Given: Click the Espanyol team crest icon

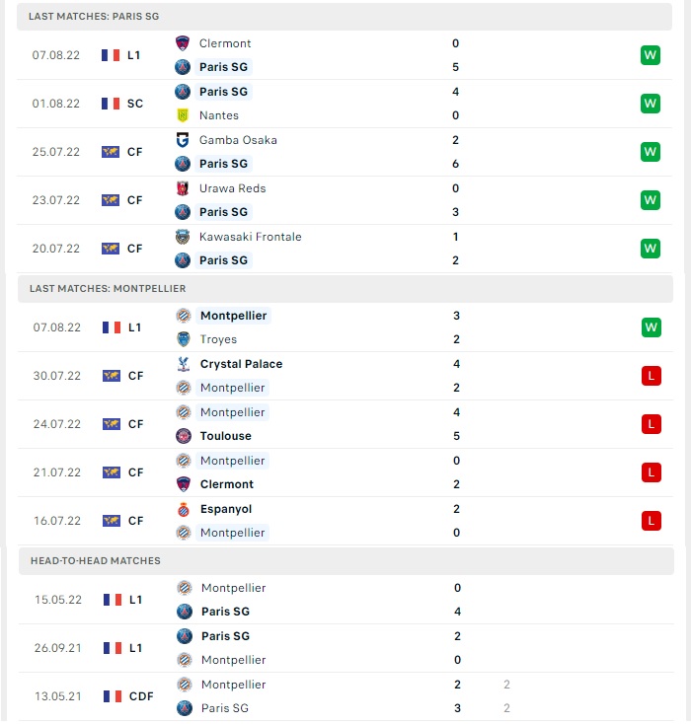Looking at the screenshot, I should (x=184, y=509).
